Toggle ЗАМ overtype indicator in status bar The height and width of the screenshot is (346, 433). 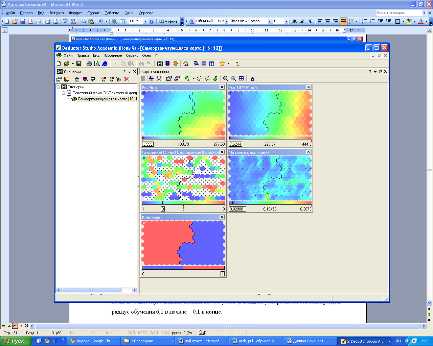click(165, 333)
